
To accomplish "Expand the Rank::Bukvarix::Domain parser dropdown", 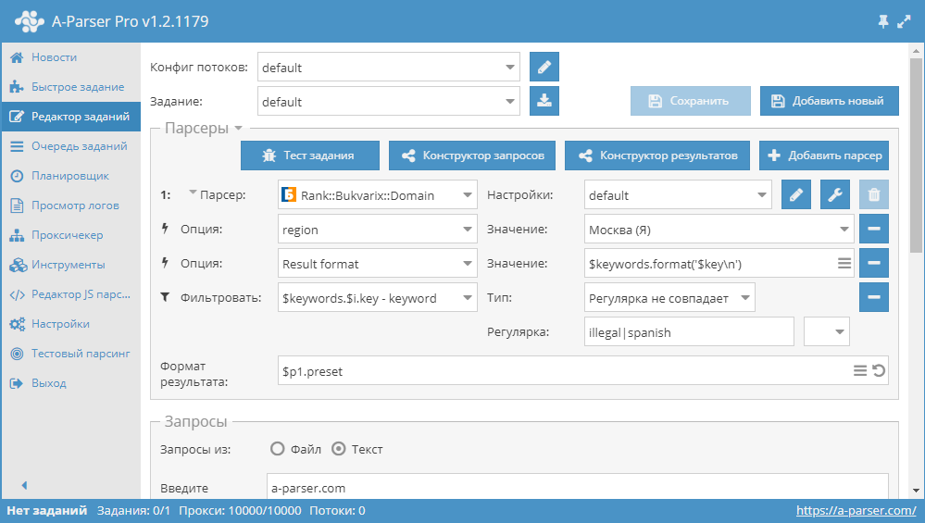I will click(378, 195).
